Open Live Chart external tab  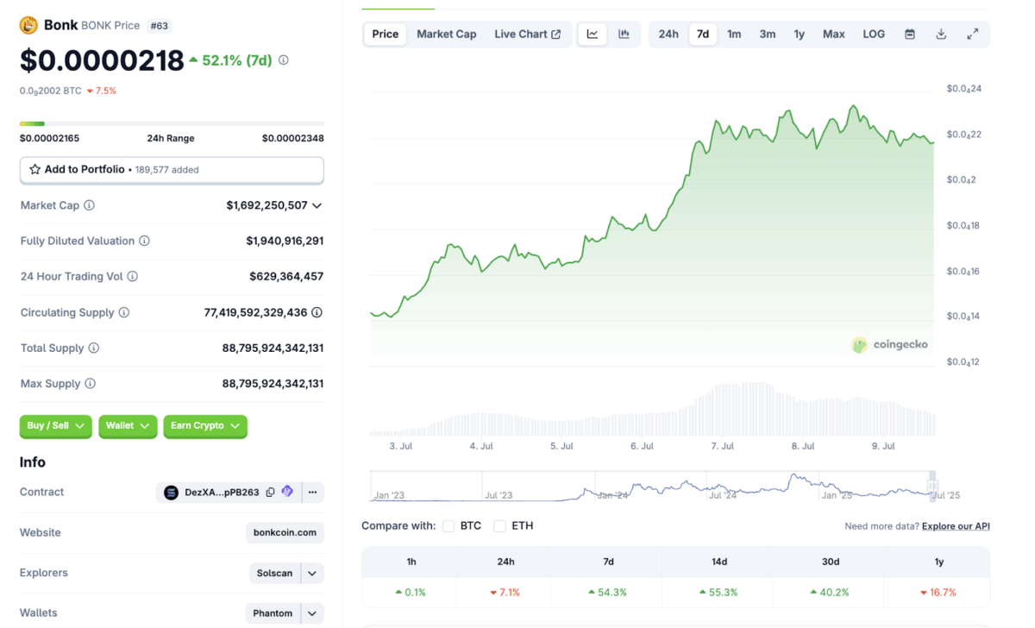[528, 35]
